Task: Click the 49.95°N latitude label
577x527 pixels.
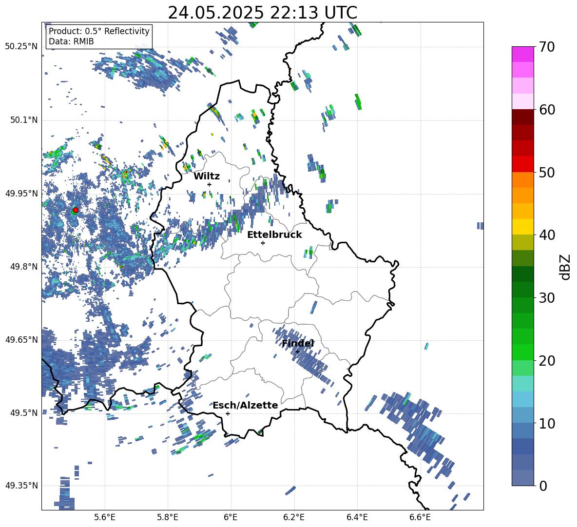Action: tap(21, 193)
